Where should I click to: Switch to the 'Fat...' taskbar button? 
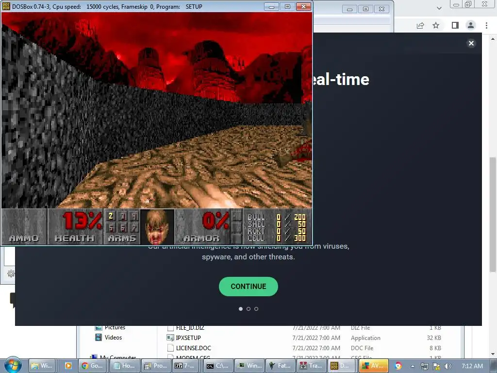[x=280, y=366]
